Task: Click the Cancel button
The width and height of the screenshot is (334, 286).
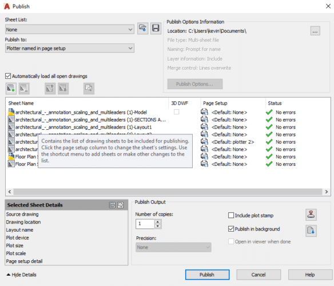Action: [259, 275]
